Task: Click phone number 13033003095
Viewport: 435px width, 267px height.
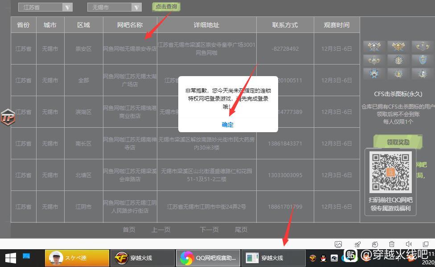Action: [x=285, y=175]
